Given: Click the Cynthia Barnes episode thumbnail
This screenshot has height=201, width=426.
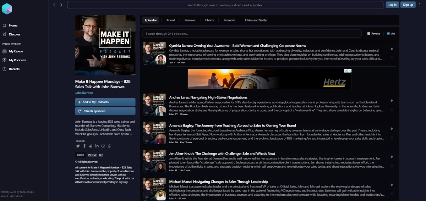Looking at the screenshot, I should 154,53.
